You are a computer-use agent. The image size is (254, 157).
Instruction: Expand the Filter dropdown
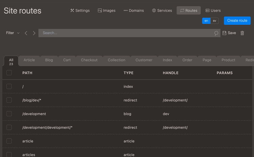pyautogui.click(x=13, y=33)
